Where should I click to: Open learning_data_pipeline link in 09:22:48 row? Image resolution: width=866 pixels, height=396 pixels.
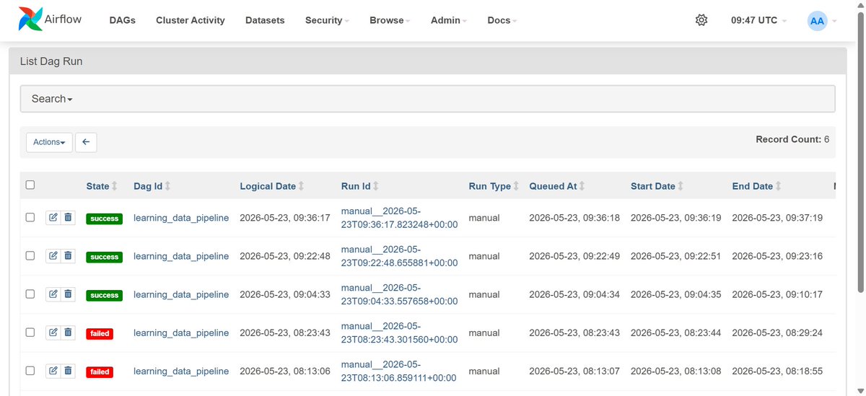pyautogui.click(x=181, y=256)
